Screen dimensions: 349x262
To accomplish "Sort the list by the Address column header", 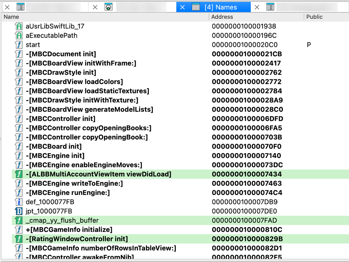I will click(x=222, y=17).
